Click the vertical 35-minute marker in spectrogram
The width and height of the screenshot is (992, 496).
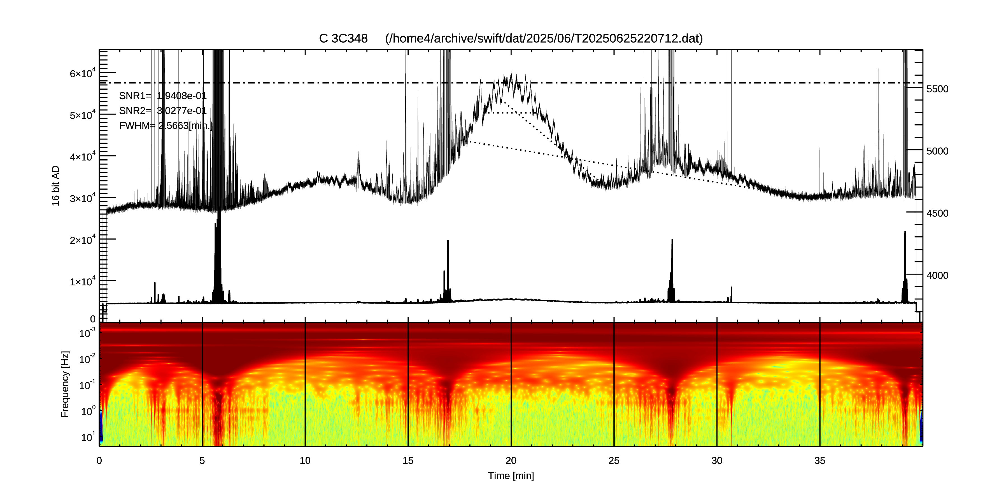tap(820, 384)
